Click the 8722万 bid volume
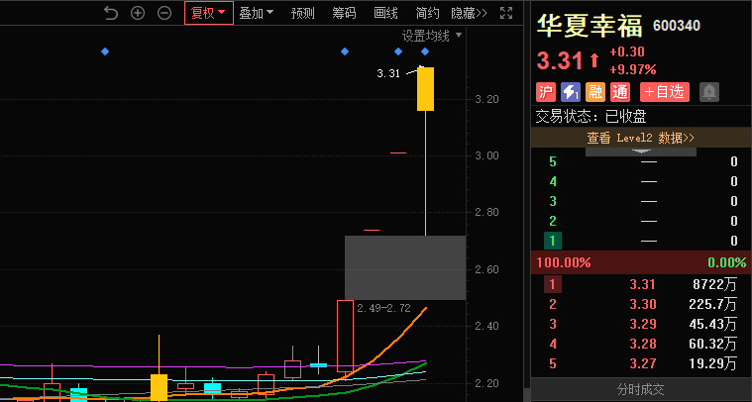The height and width of the screenshot is (402, 752). tap(714, 284)
